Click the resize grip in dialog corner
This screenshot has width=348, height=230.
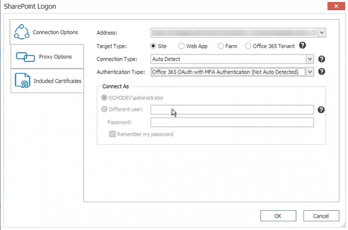343,225
